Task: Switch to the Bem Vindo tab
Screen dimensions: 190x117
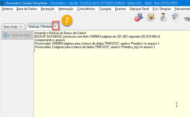Action: tap(10, 27)
